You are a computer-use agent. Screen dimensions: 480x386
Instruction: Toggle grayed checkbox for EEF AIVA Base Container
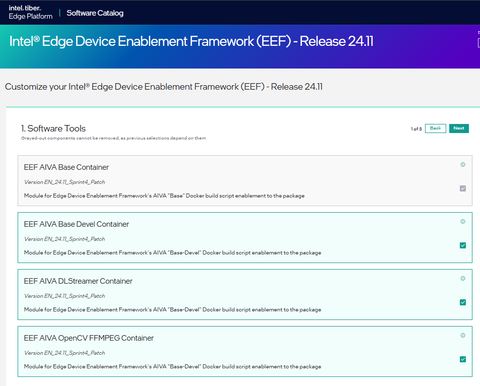tap(463, 188)
